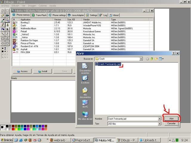This screenshot has width=191, height=143.
Task: Choose the Fill with color bucket tool
Action: (7, 15)
